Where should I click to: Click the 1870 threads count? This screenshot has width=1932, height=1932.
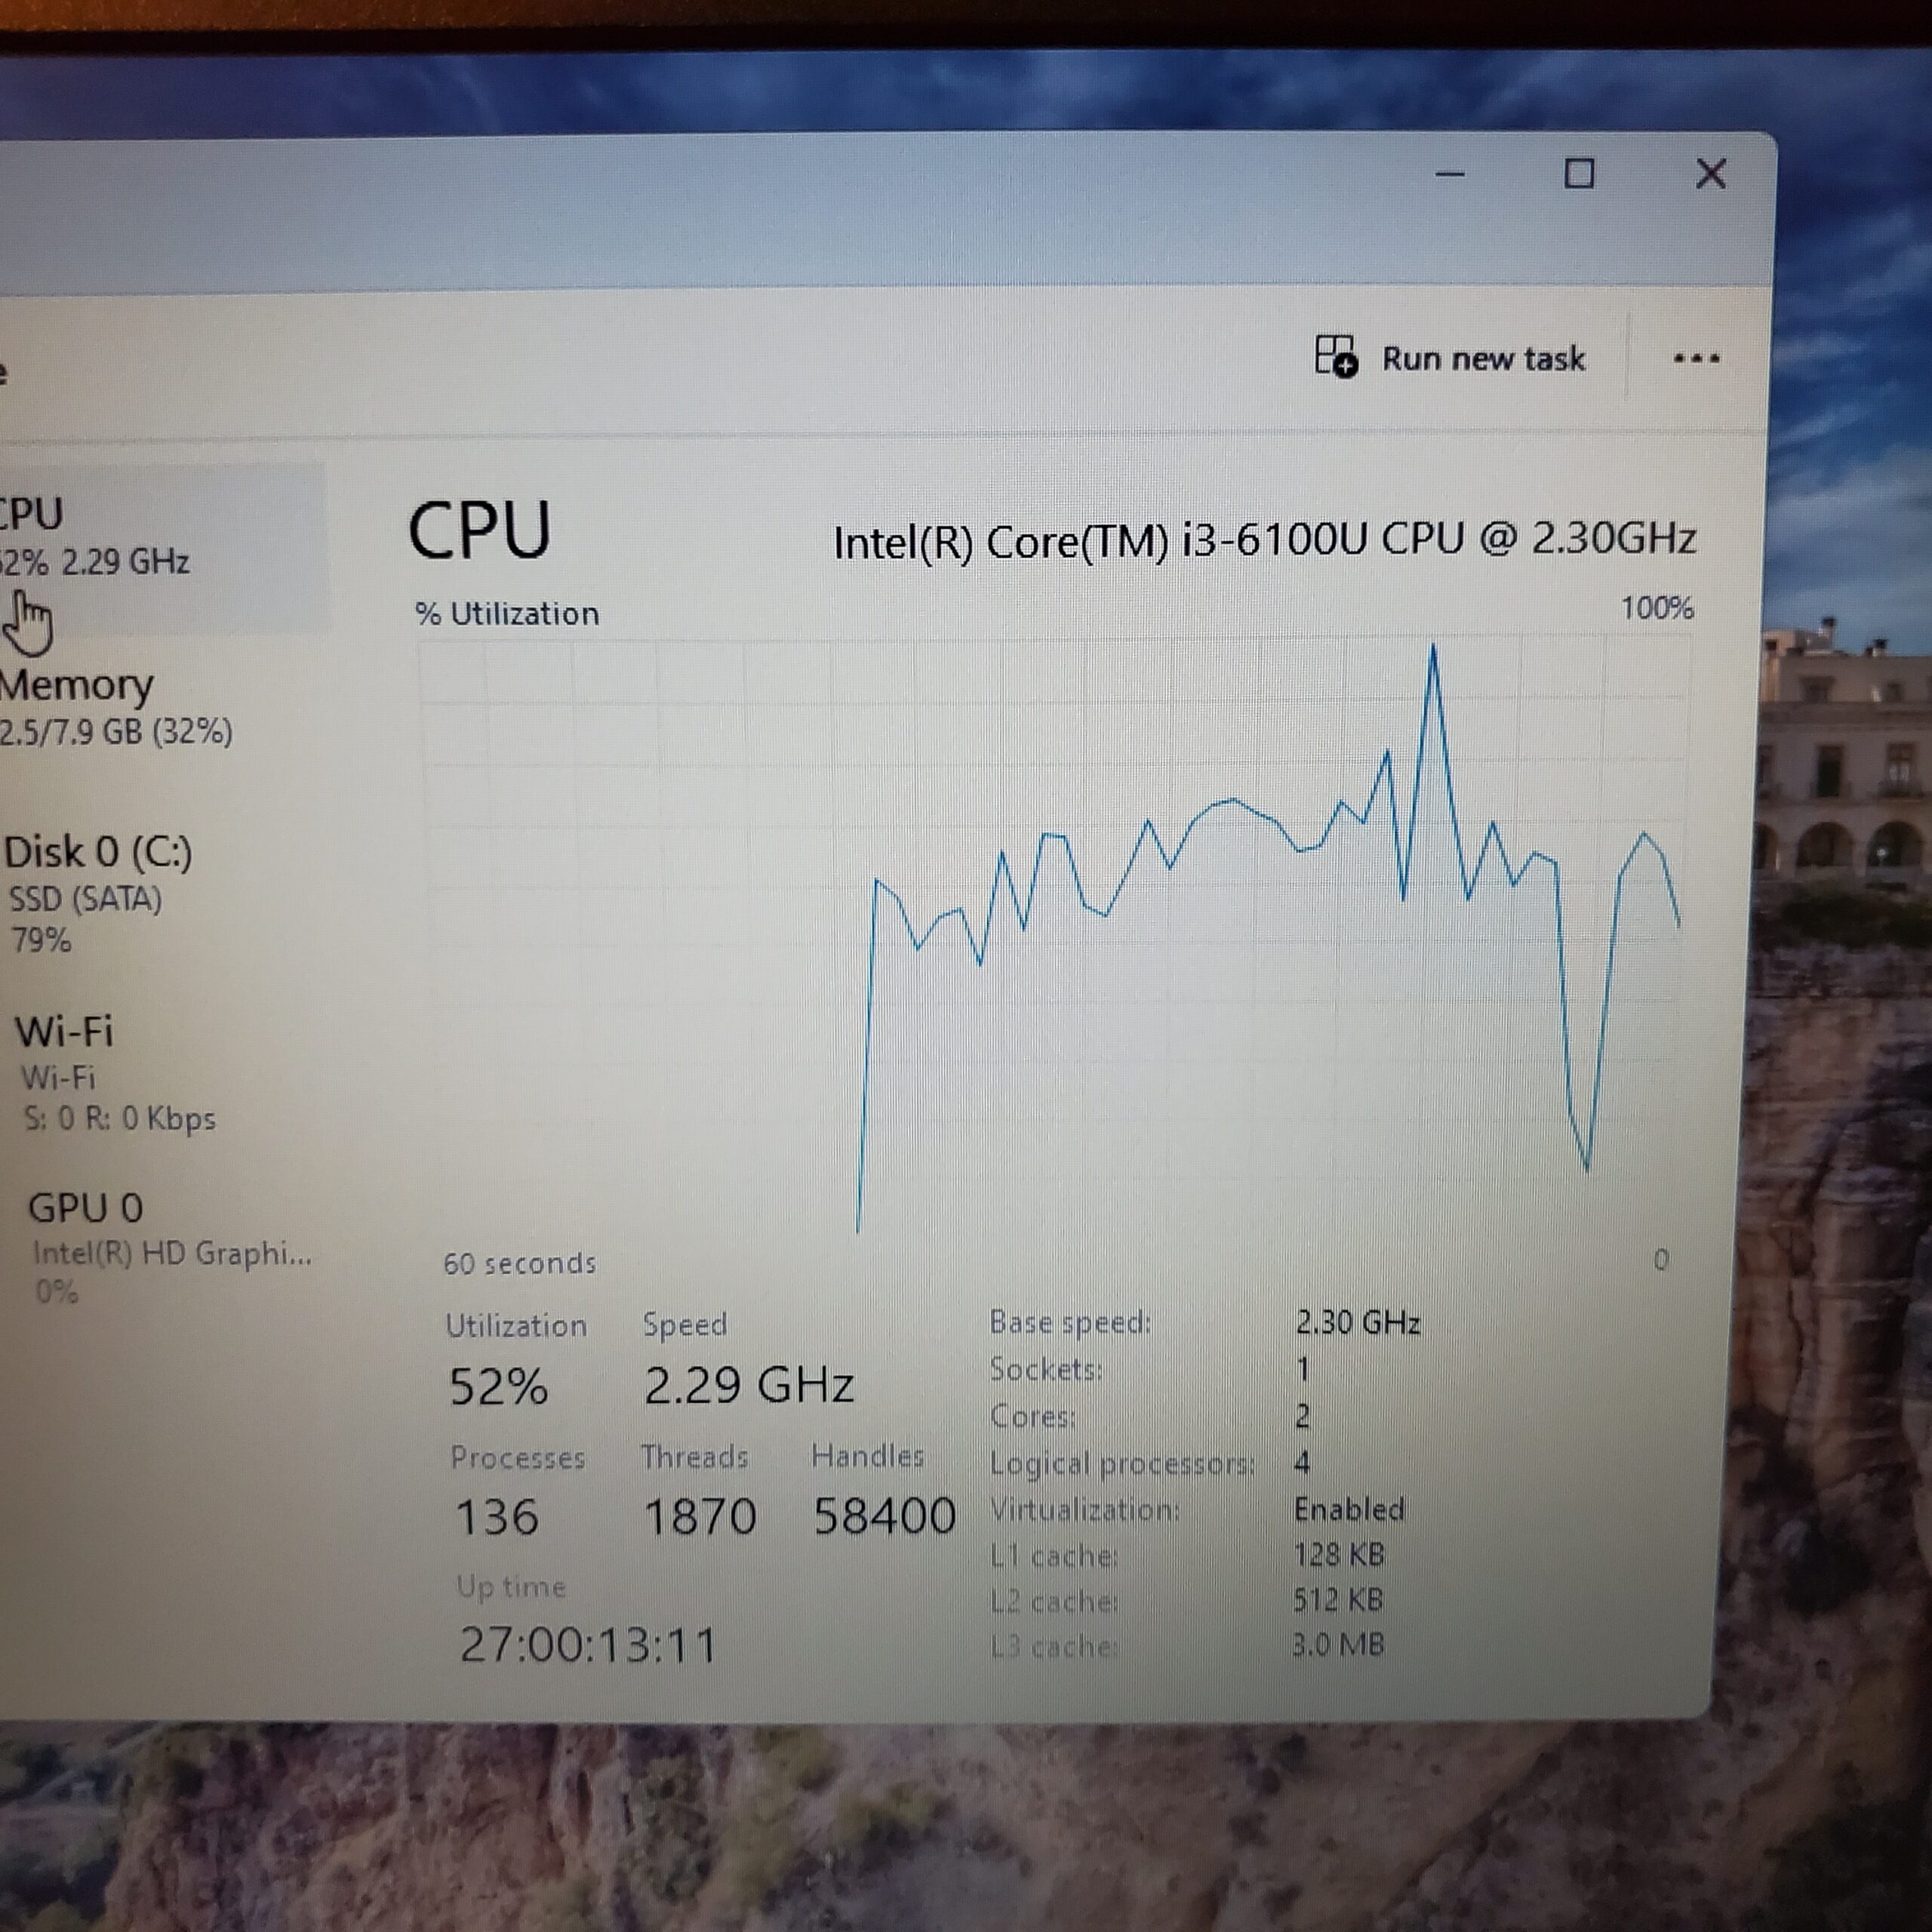[699, 1517]
